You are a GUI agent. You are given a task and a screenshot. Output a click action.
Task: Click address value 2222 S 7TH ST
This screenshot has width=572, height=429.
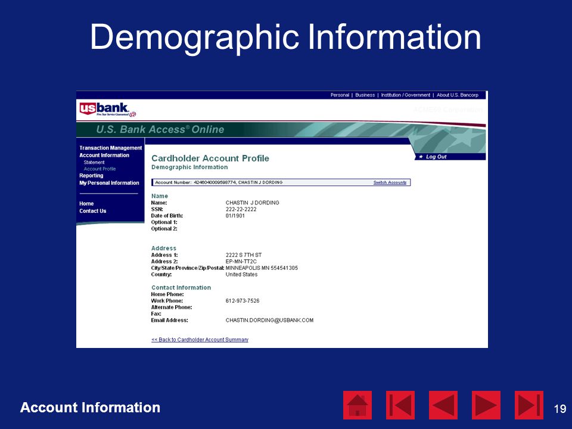point(243,255)
